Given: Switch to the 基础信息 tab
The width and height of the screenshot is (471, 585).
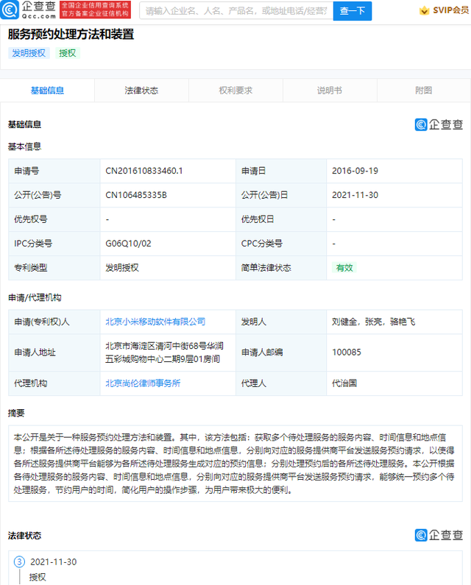Looking at the screenshot, I should [x=47, y=91].
